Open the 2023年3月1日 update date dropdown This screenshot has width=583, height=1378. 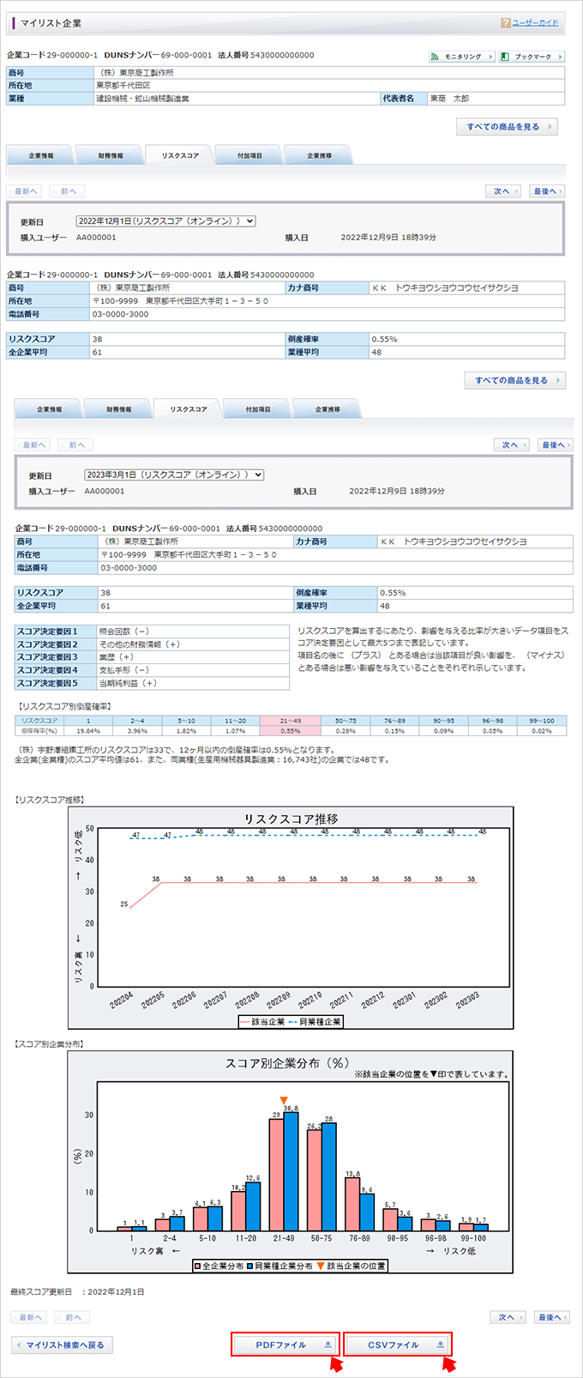tap(174, 474)
